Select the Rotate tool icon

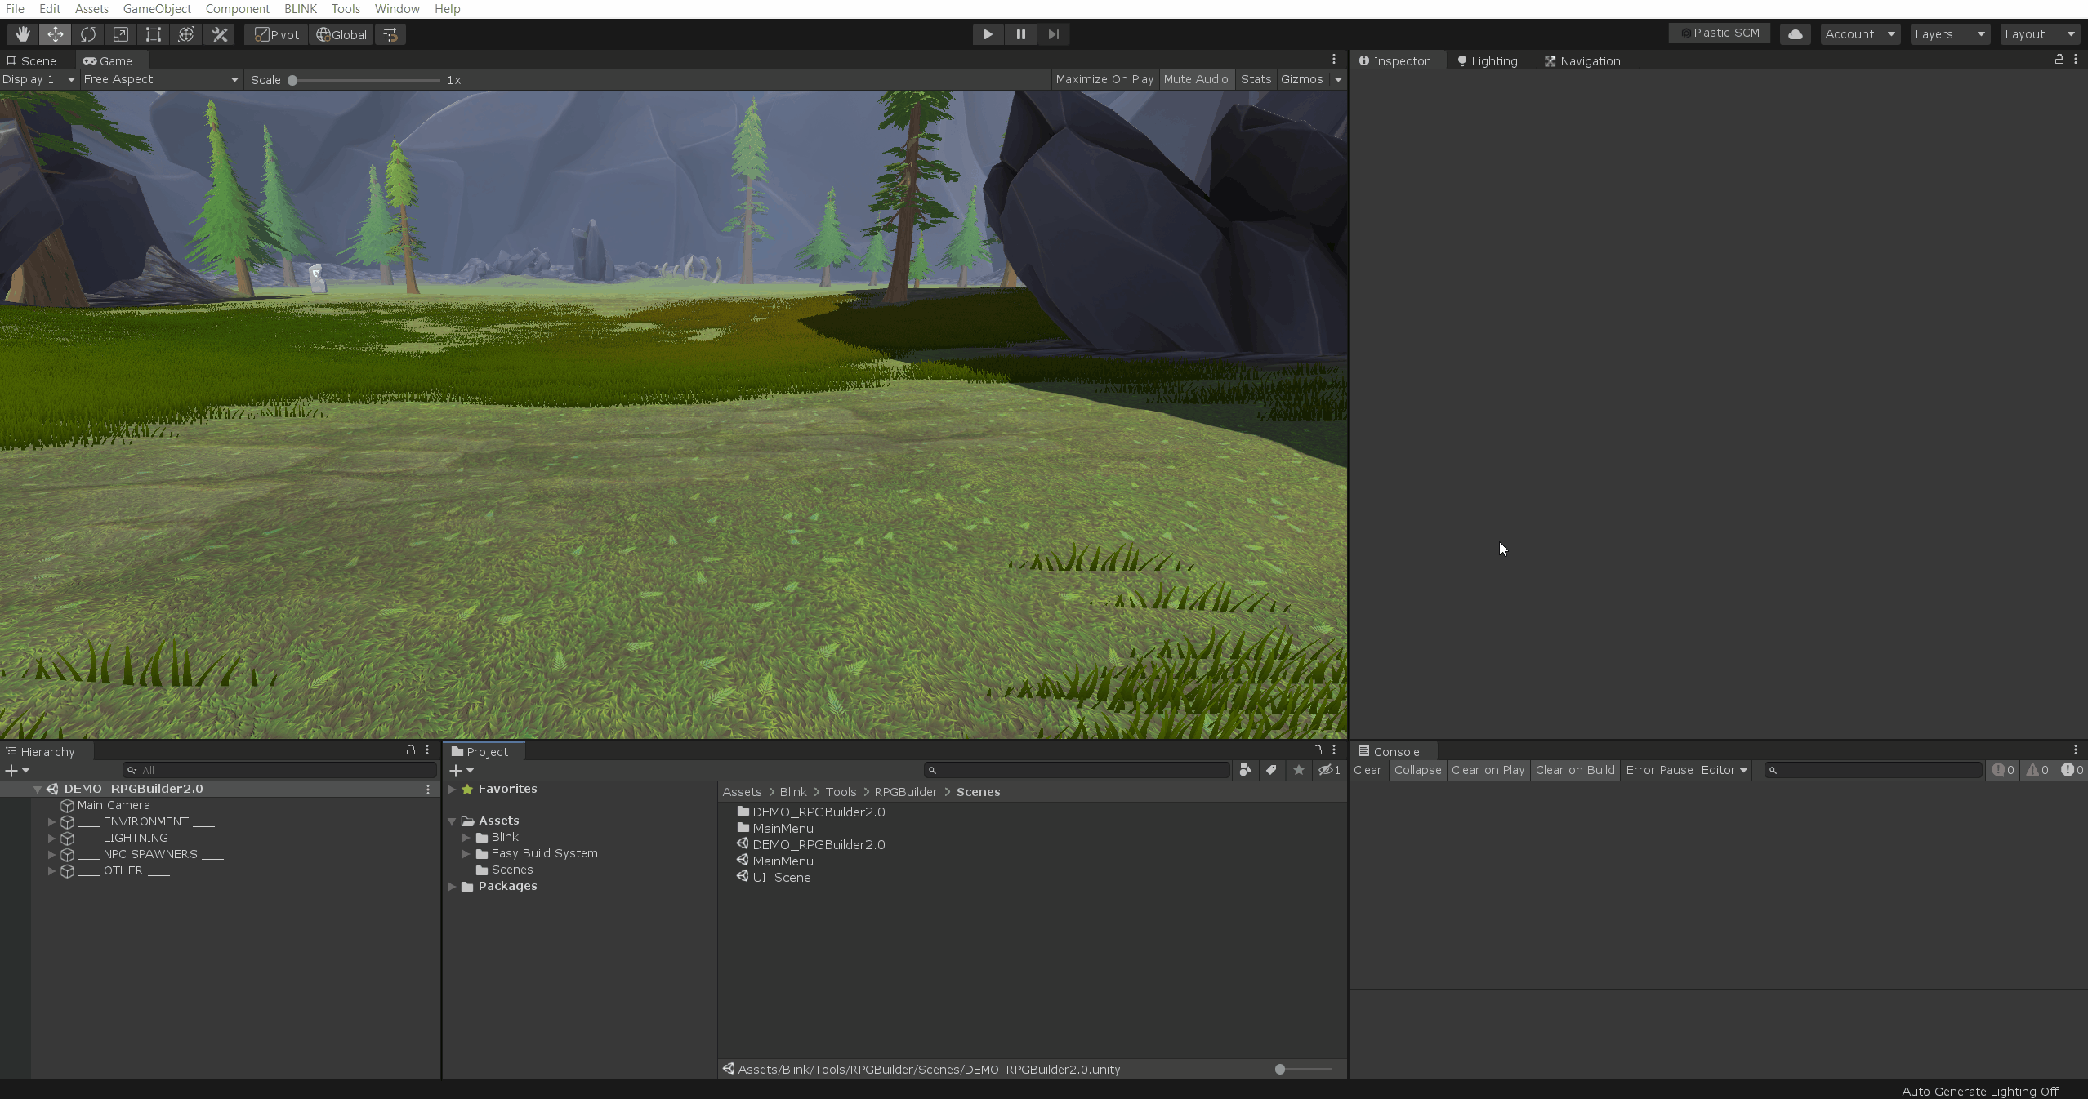87,34
